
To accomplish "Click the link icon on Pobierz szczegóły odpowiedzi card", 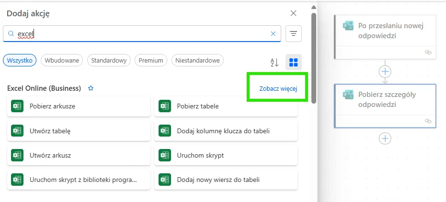I will point(428,121).
